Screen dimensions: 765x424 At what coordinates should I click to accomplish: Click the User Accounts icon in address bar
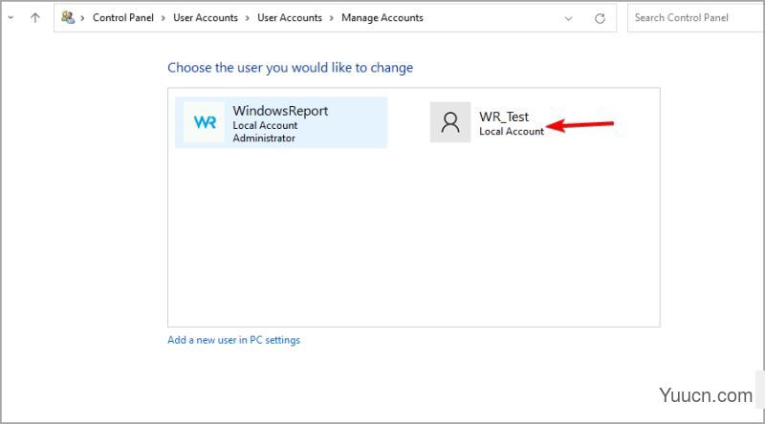[x=68, y=17]
